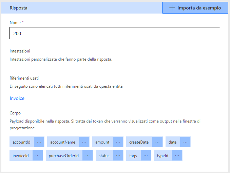
Task: Select the createDate token label
Action: point(139,142)
